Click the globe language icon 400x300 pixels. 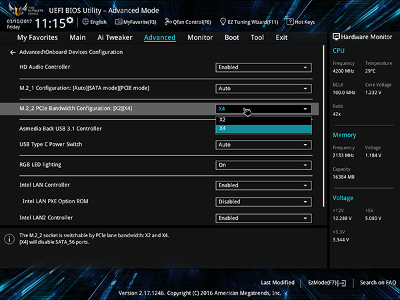click(85, 22)
